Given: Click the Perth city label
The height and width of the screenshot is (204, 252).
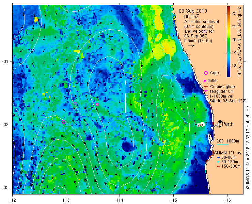Looking at the screenshot, I should click(227, 124).
